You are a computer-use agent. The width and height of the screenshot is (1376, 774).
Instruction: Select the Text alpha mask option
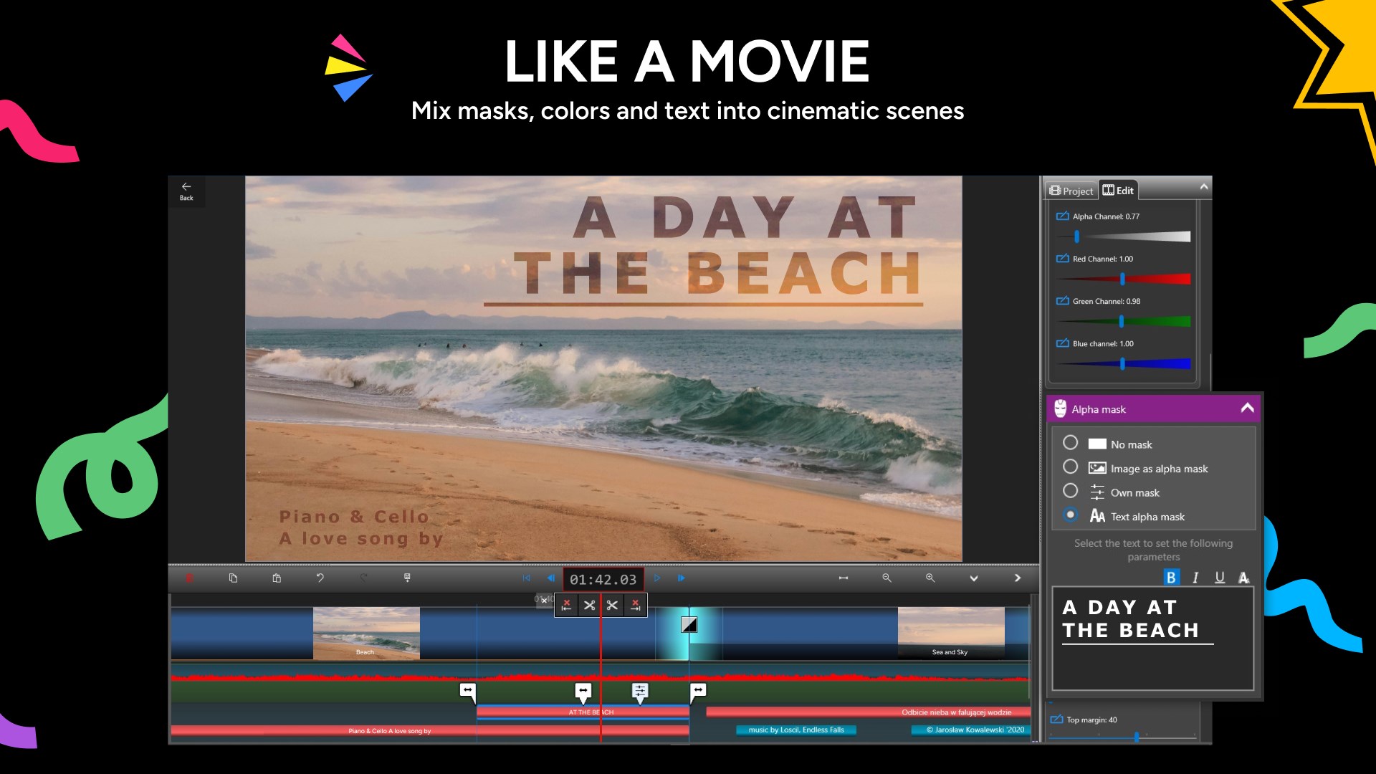pos(1070,515)
